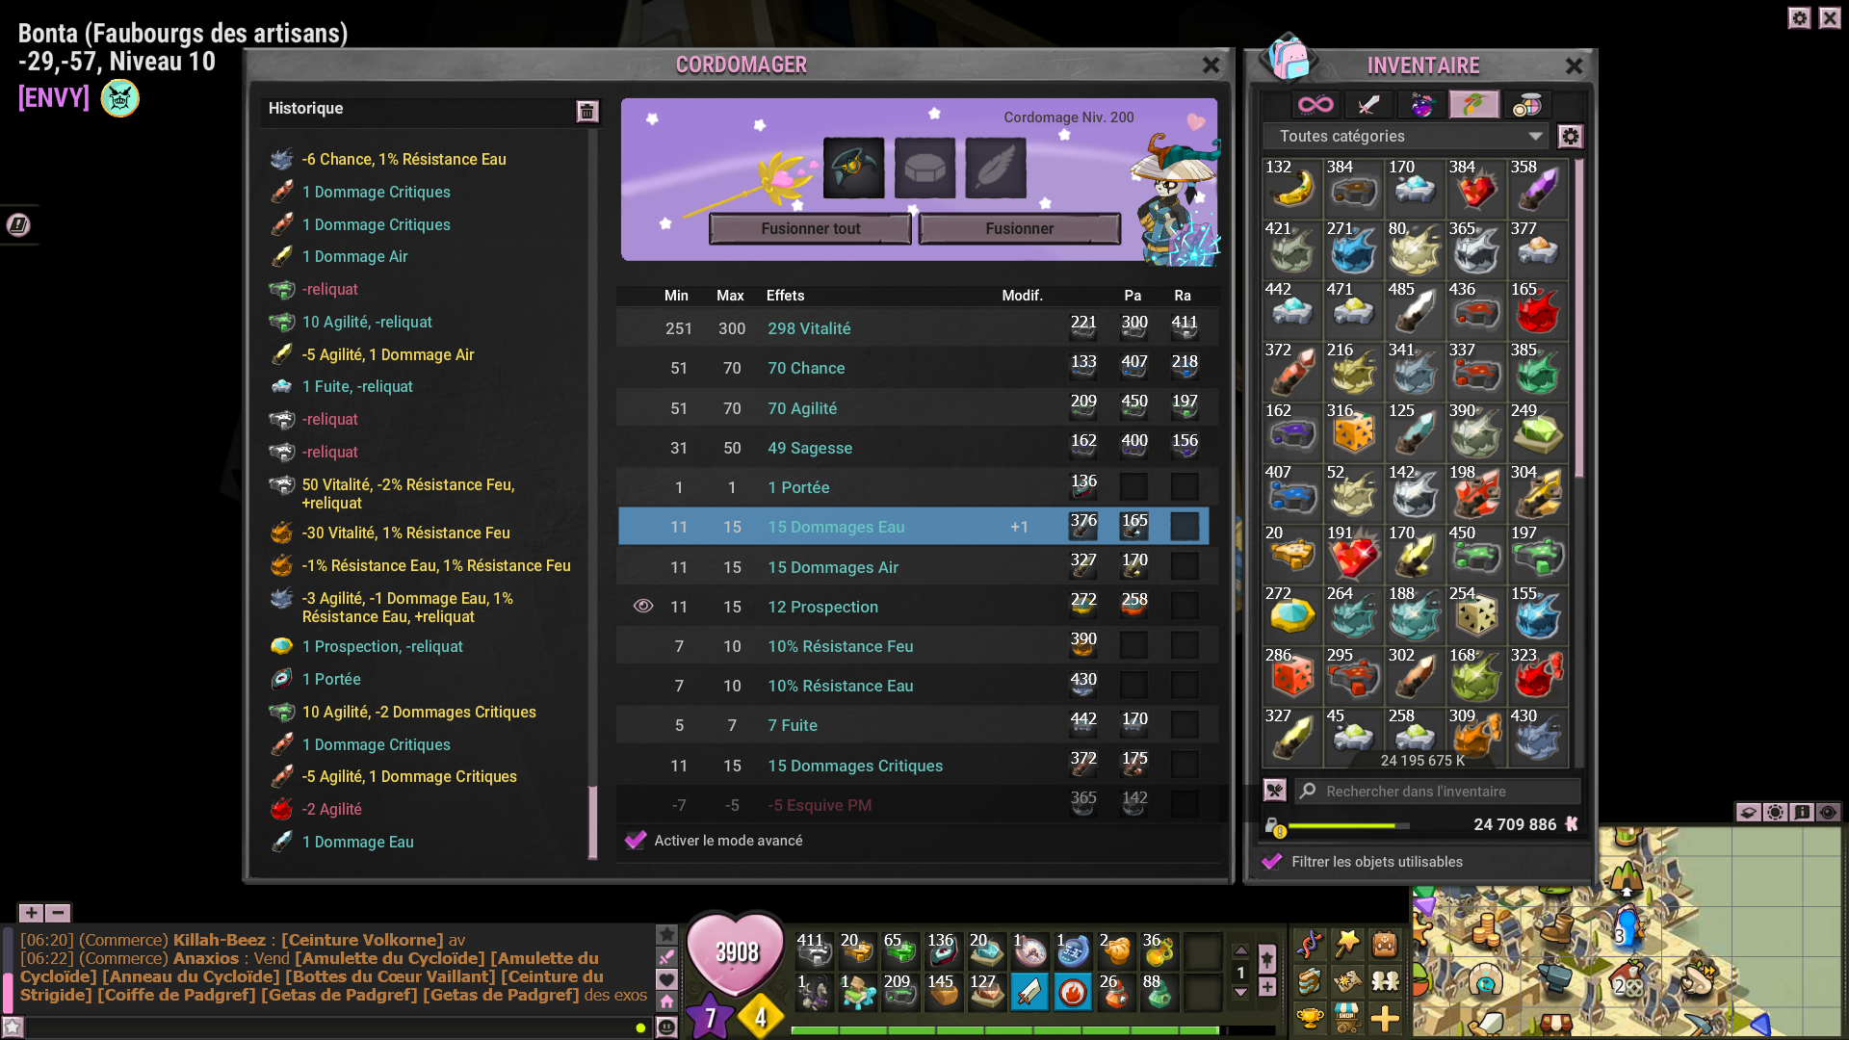Toggle the sword chat channel filter

666,957
